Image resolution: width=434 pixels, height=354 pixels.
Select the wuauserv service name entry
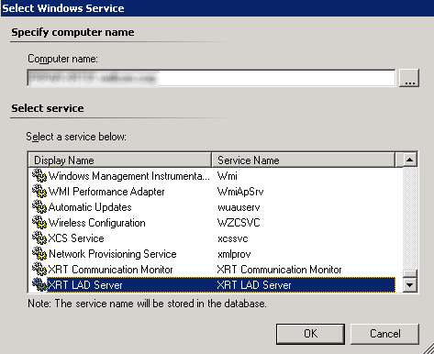239,207
